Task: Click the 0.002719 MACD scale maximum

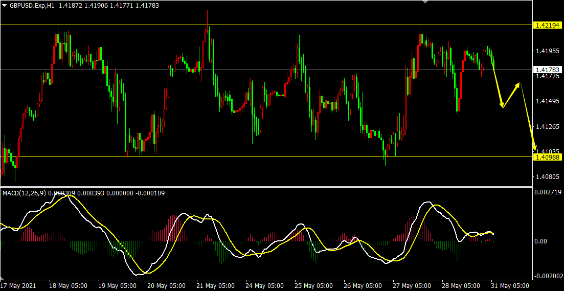Action: coord(547,192)
